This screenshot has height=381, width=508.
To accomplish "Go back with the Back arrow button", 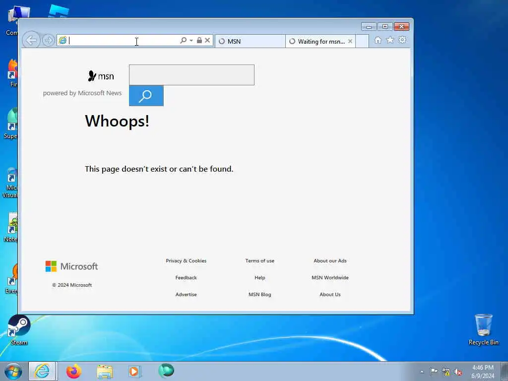I will (x=31, y=41).
